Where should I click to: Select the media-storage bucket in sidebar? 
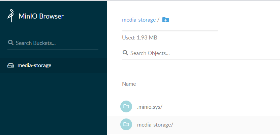pyautogui.click(x=53, y=65)
